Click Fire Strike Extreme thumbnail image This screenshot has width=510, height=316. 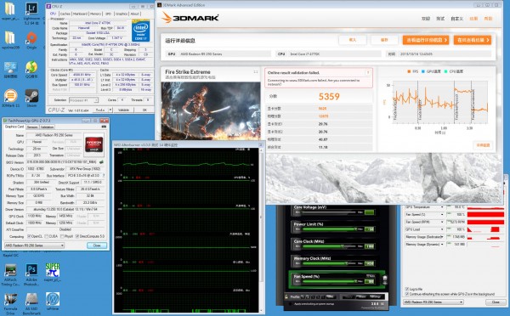coord(211,110)
